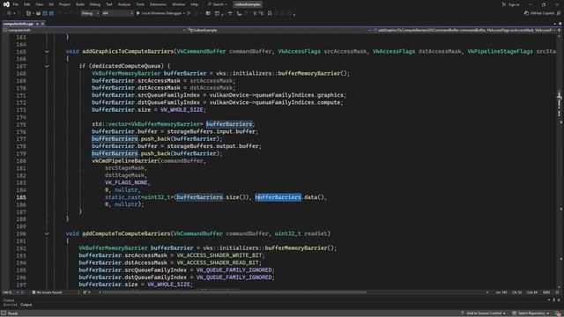The image size is (564, 317).
Task: Close the computecloth.cpp tab
Action: pyautogui.click(x=42, y=24)
